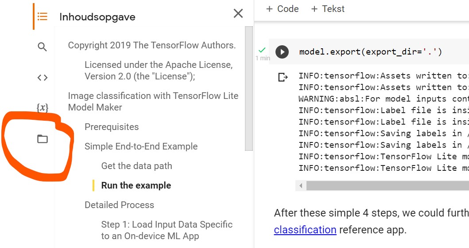Image resolution: width=469 pixels, height=248 pixels.
Task: Click the table of contents vertical scrollbar
Action: tap(249, 89)
